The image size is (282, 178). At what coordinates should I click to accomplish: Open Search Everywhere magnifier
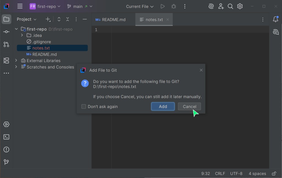[230, 7]
